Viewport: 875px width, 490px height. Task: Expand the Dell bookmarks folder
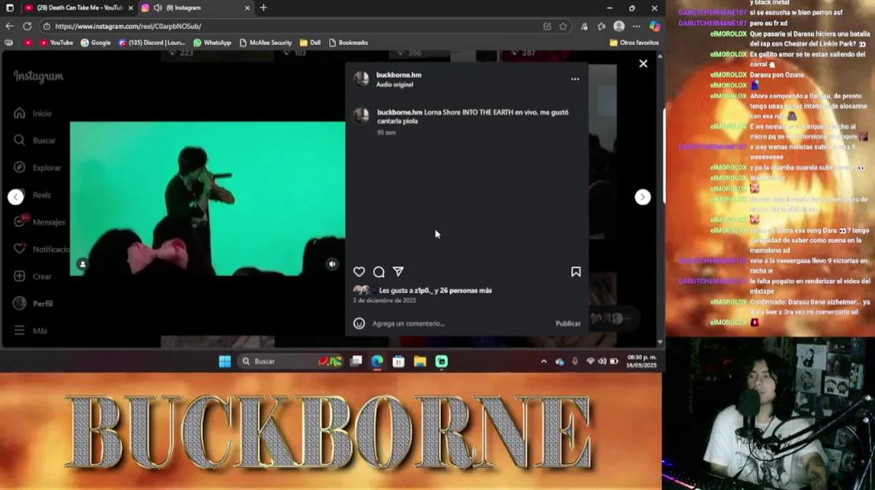click(x=310, y=42)
